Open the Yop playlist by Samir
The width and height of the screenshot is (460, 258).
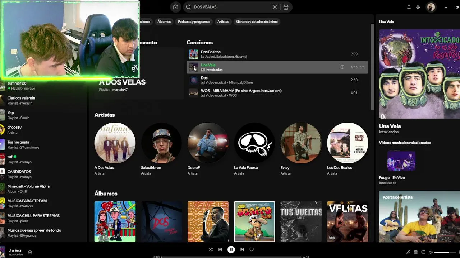coord(43,115)
